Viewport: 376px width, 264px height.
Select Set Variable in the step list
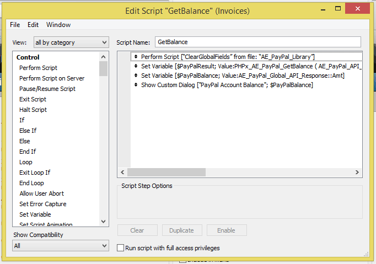coord(35,214)
